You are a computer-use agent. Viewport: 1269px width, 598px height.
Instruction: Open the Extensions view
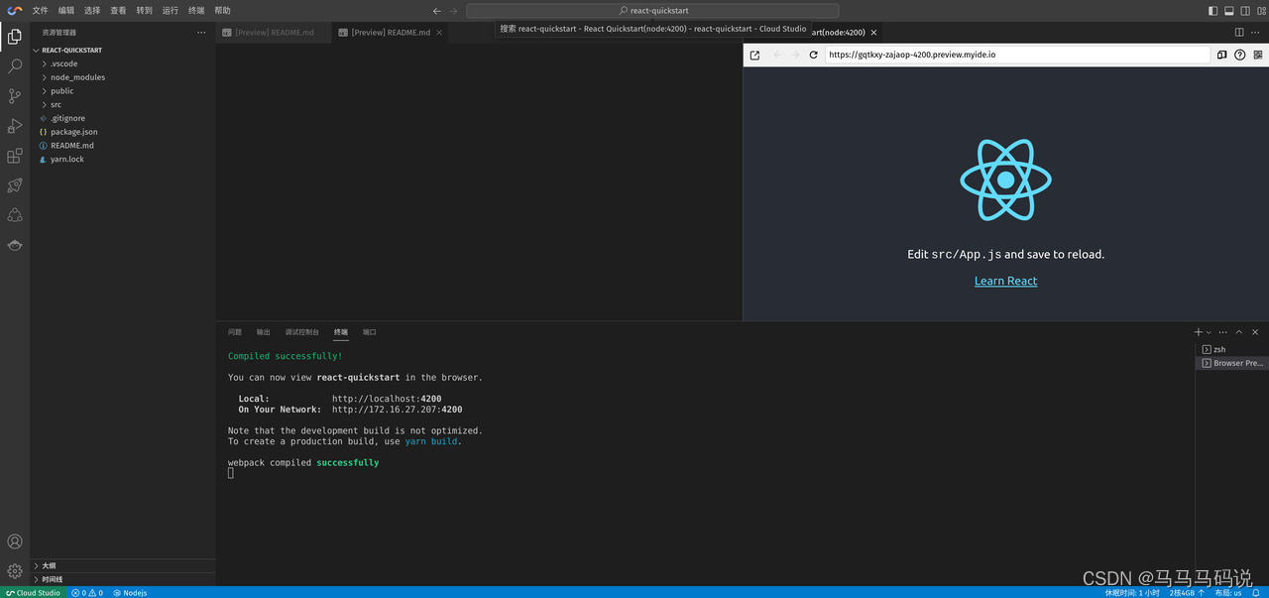point(15,156)
